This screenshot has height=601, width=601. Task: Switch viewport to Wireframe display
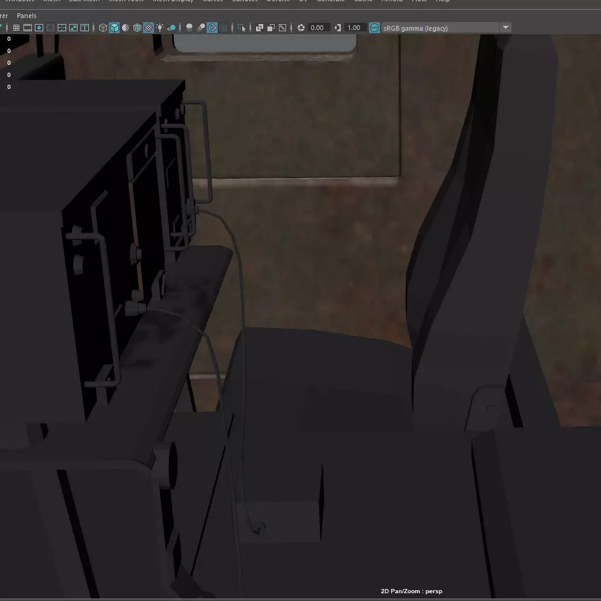103,28
